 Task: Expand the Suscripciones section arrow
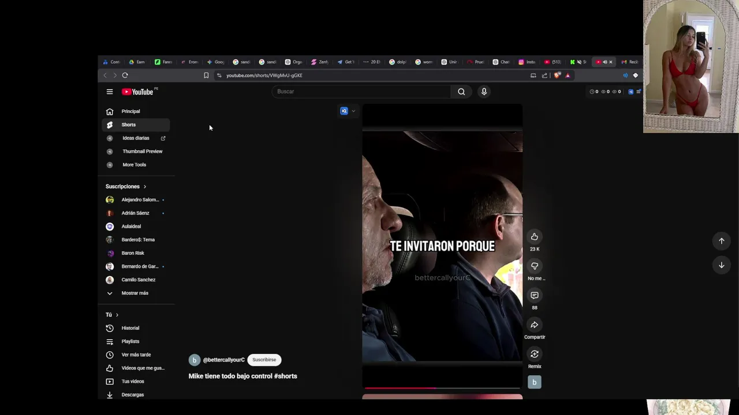tap(145, 187)
